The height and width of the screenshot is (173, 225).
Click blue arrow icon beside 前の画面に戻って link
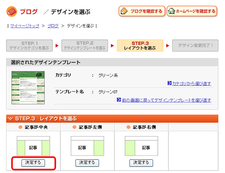119,100
